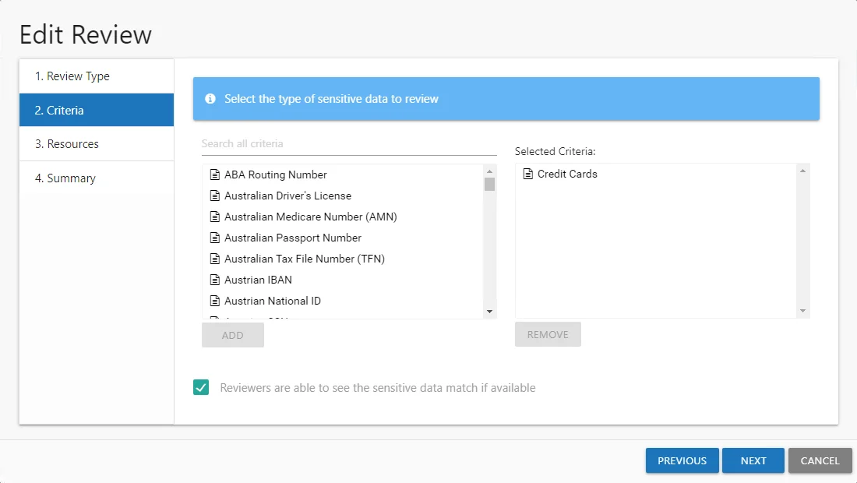Click the icon next to Australian Passport Number

(215, 238)
